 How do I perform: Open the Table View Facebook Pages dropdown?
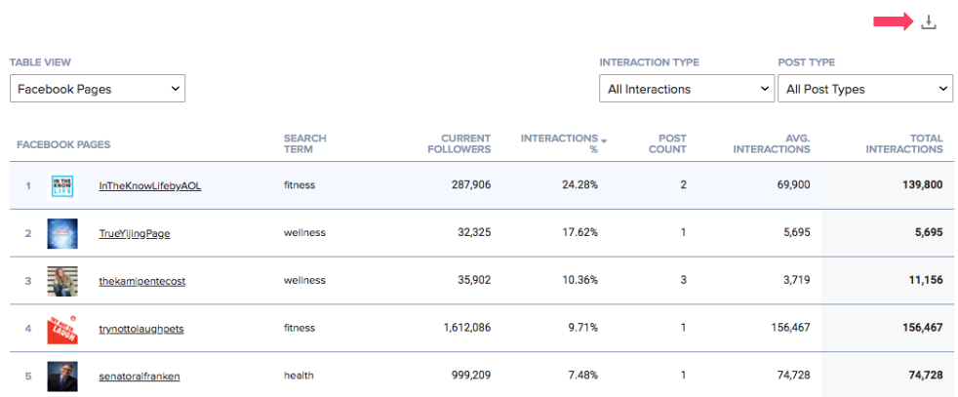point(98,89)
